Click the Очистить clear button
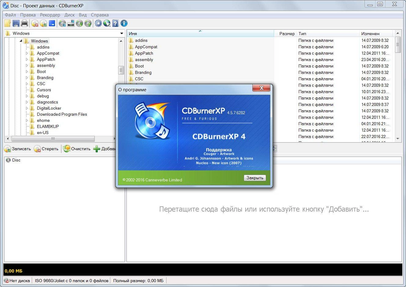The height and width of the screenshot is (287, 406). pos(77,149)
